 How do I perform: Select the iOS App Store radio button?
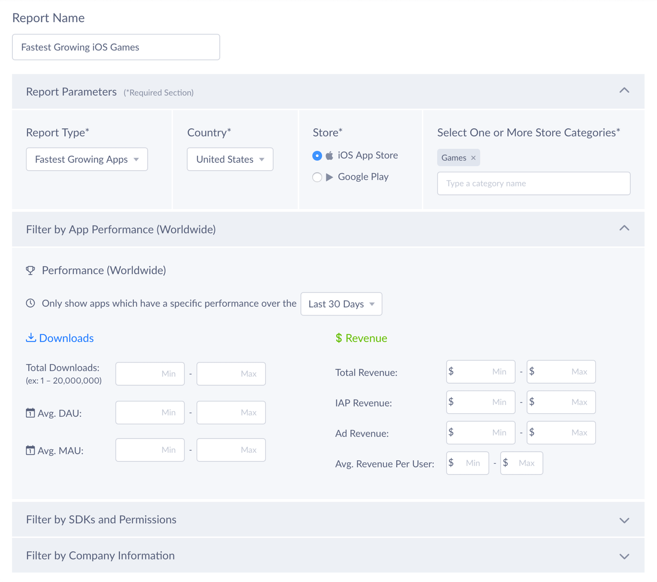[317, 156]
